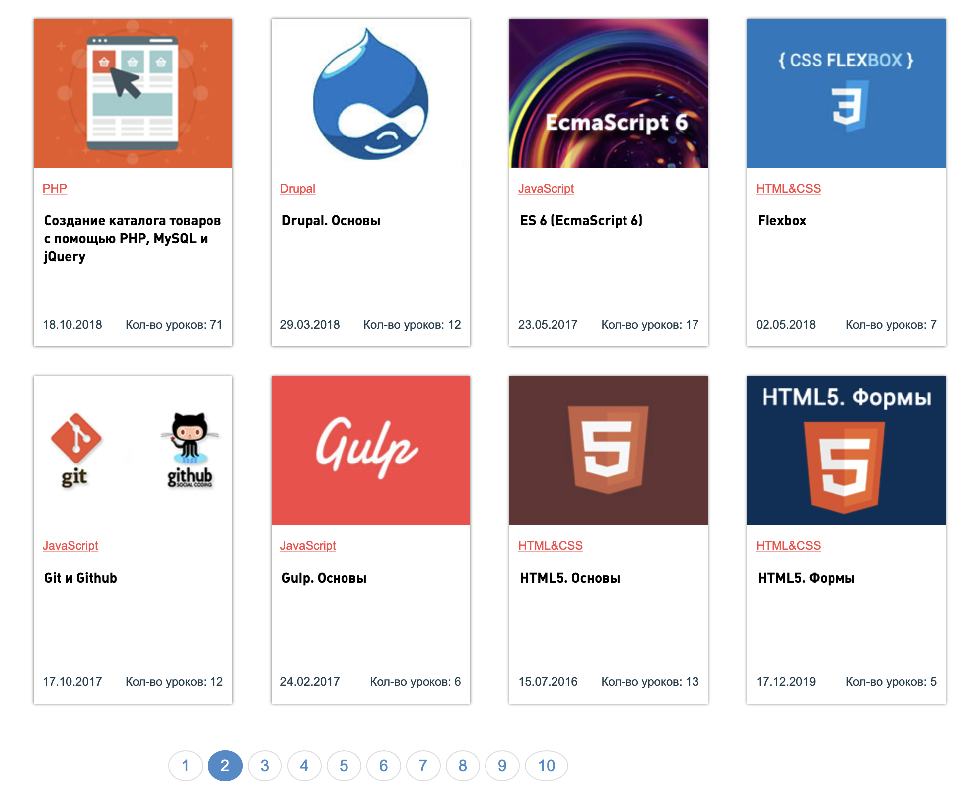This screenshot has width=973, height=794.
Task: Go to page 3
Action: pyautogui.click(x=265, y=766)
